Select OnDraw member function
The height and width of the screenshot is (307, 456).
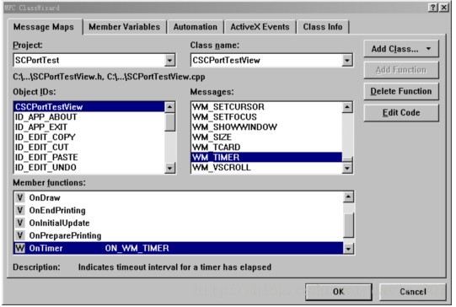coord(179,198)
